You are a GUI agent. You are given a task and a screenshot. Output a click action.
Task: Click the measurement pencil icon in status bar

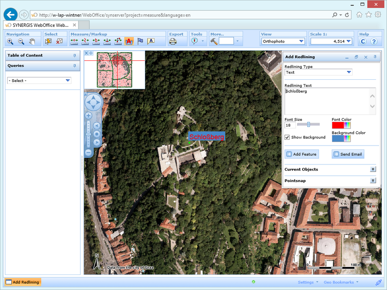pyautogui.click(x=378, y=282)
